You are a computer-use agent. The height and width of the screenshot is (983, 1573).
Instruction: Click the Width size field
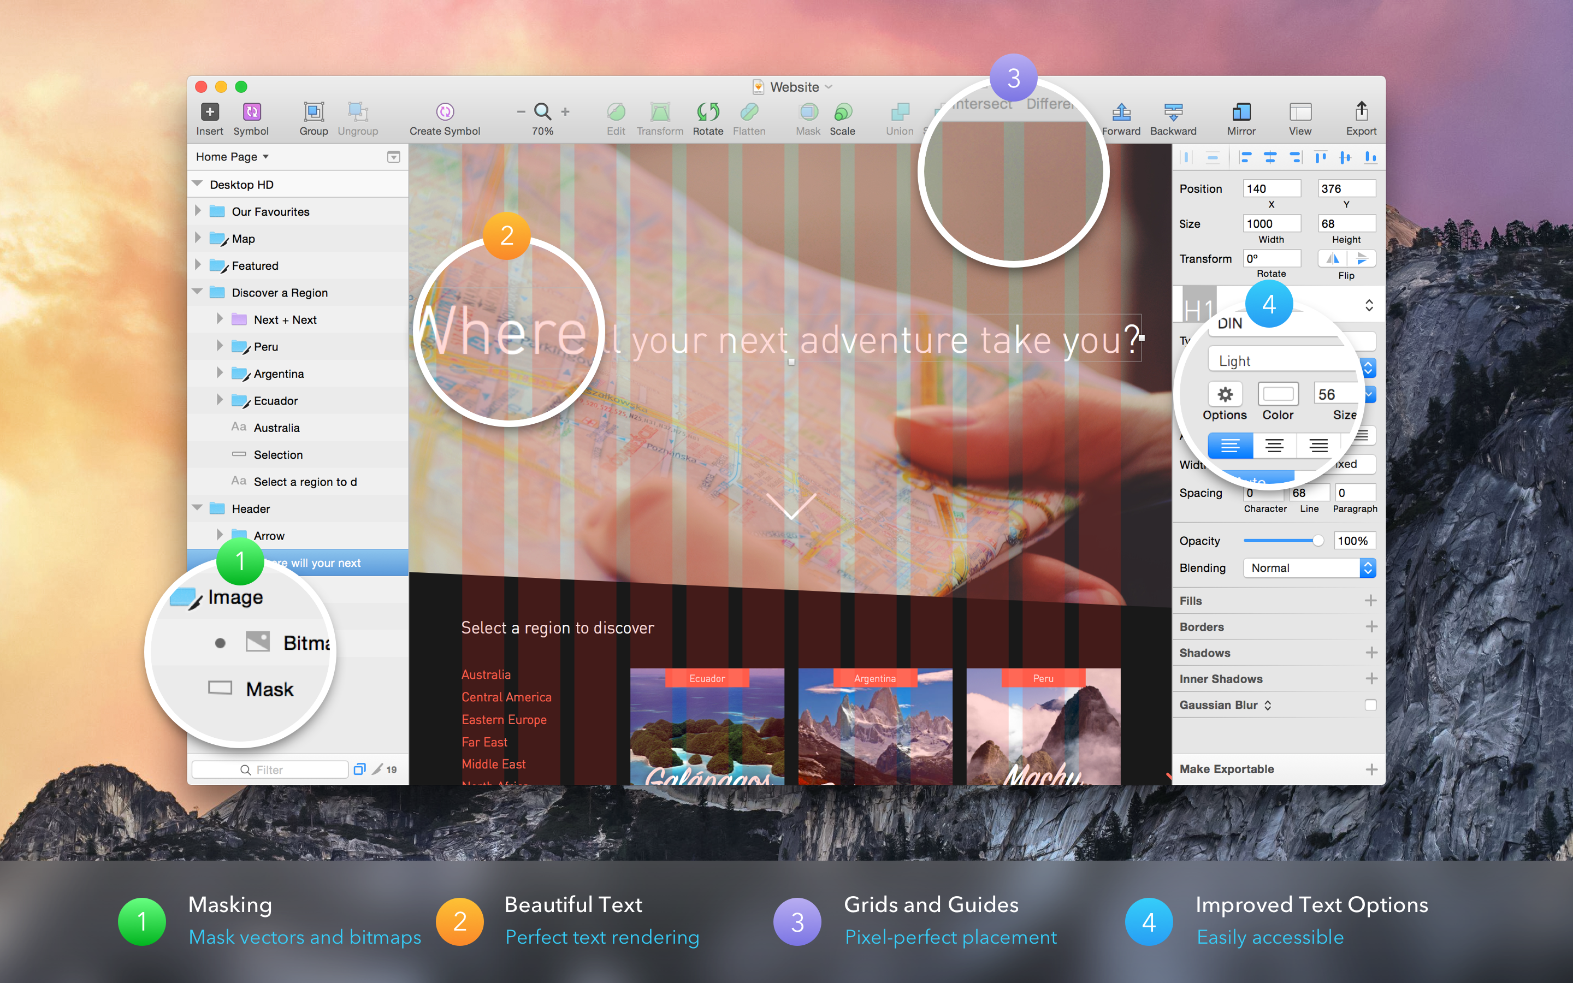coord(1271,224)
